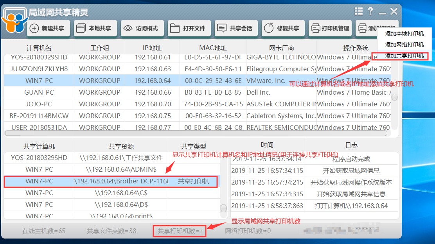
Task: Click the 打开文件 folder button
Action: pyautogui.click(x=189, y=28)
